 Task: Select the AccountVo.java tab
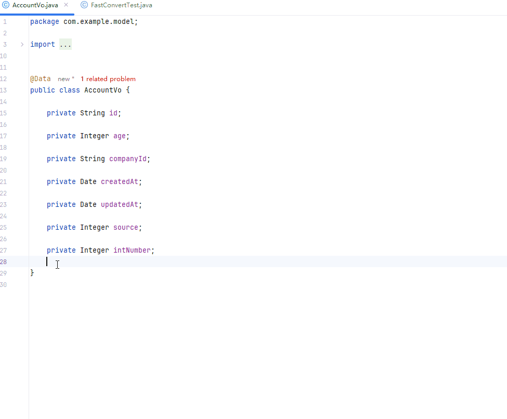coord(35,5)
